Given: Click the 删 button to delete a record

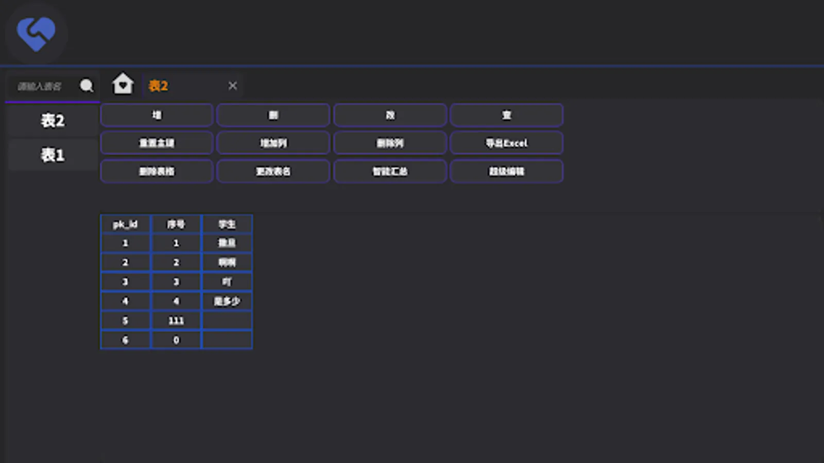Looking at the screenshot, I should [x=273, y=115].
